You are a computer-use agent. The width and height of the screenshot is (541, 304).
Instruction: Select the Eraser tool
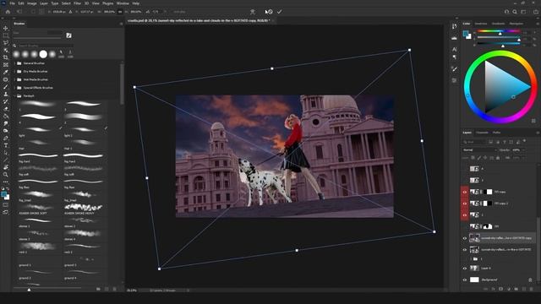[x=6, y=109]
